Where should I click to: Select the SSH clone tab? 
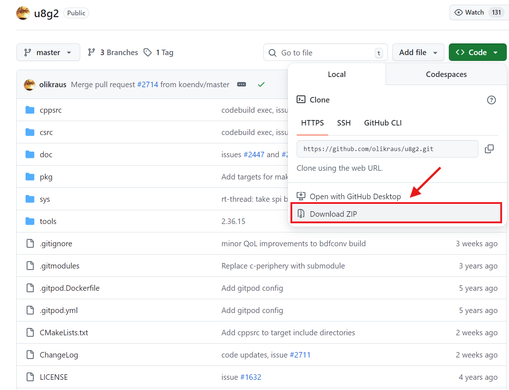344,123
